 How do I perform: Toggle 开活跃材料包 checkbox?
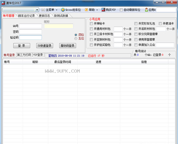click(x=136, y=29)
